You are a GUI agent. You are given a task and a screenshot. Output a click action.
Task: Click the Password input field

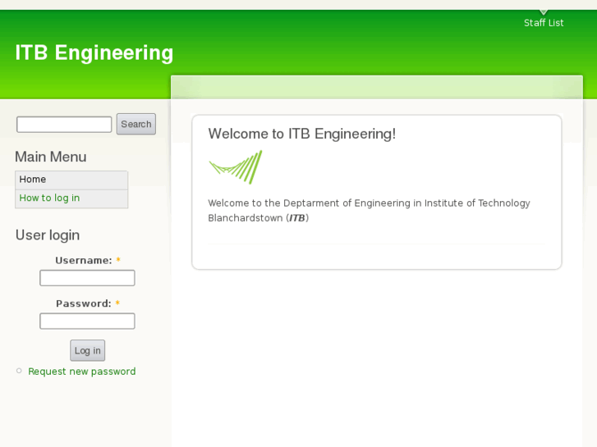tap(87, 321)
